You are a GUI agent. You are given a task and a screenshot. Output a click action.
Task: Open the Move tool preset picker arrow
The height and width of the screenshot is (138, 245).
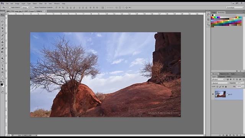click(7, 8)
